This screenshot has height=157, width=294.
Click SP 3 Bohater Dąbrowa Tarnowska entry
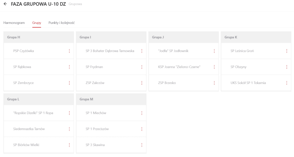tap(110, 51)
